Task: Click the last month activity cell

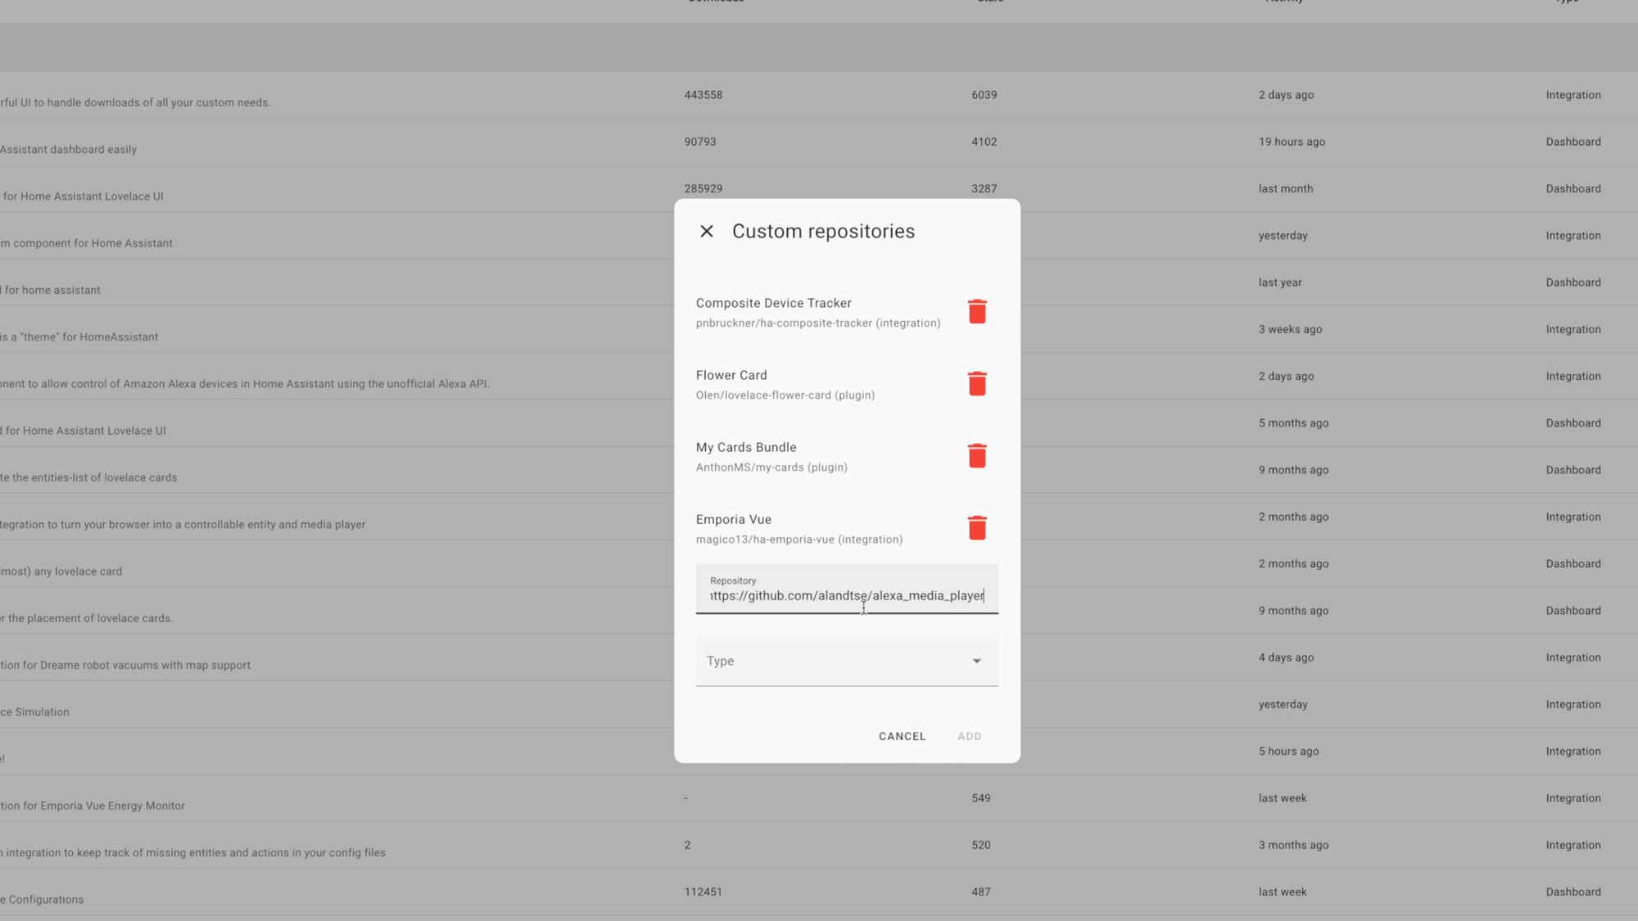Action: [x=1286, y=188]
